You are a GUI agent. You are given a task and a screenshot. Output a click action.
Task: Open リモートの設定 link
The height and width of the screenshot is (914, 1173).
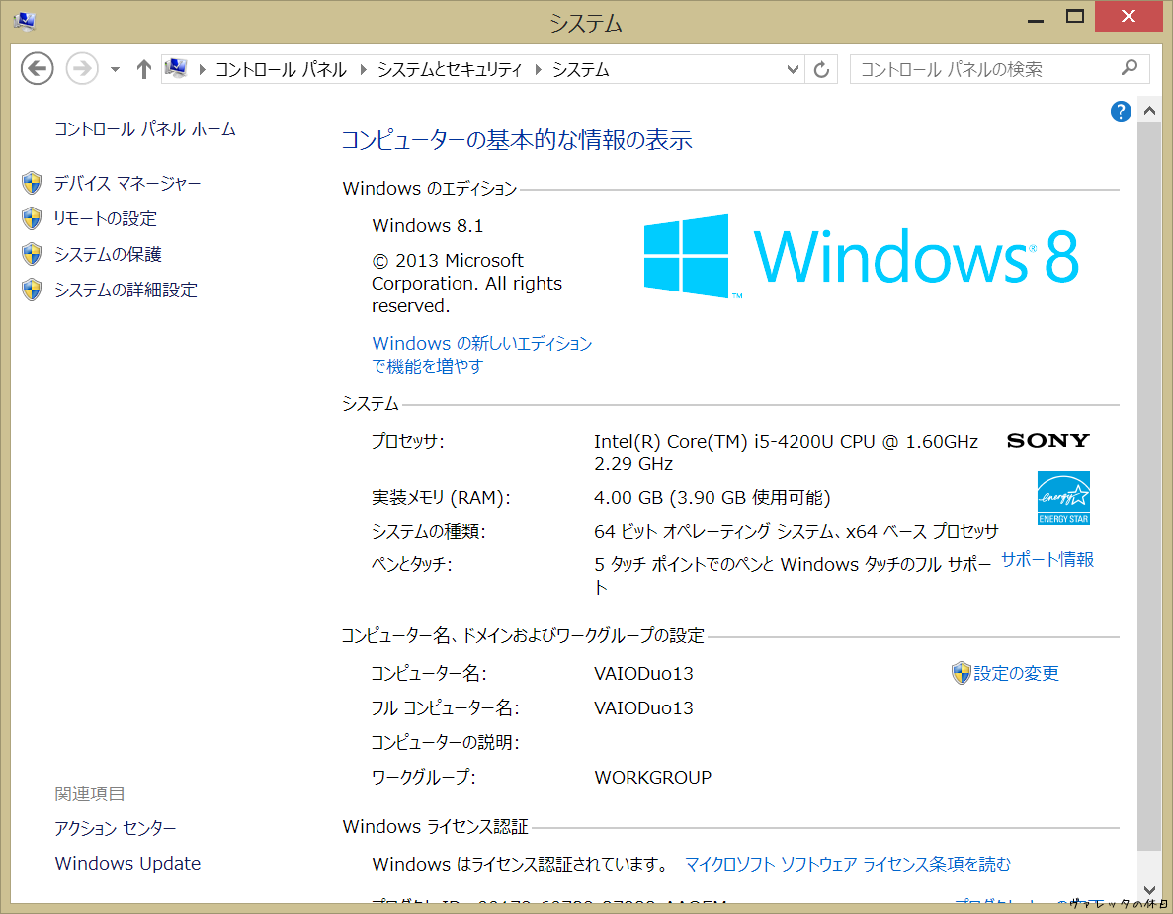click(106, 218)
